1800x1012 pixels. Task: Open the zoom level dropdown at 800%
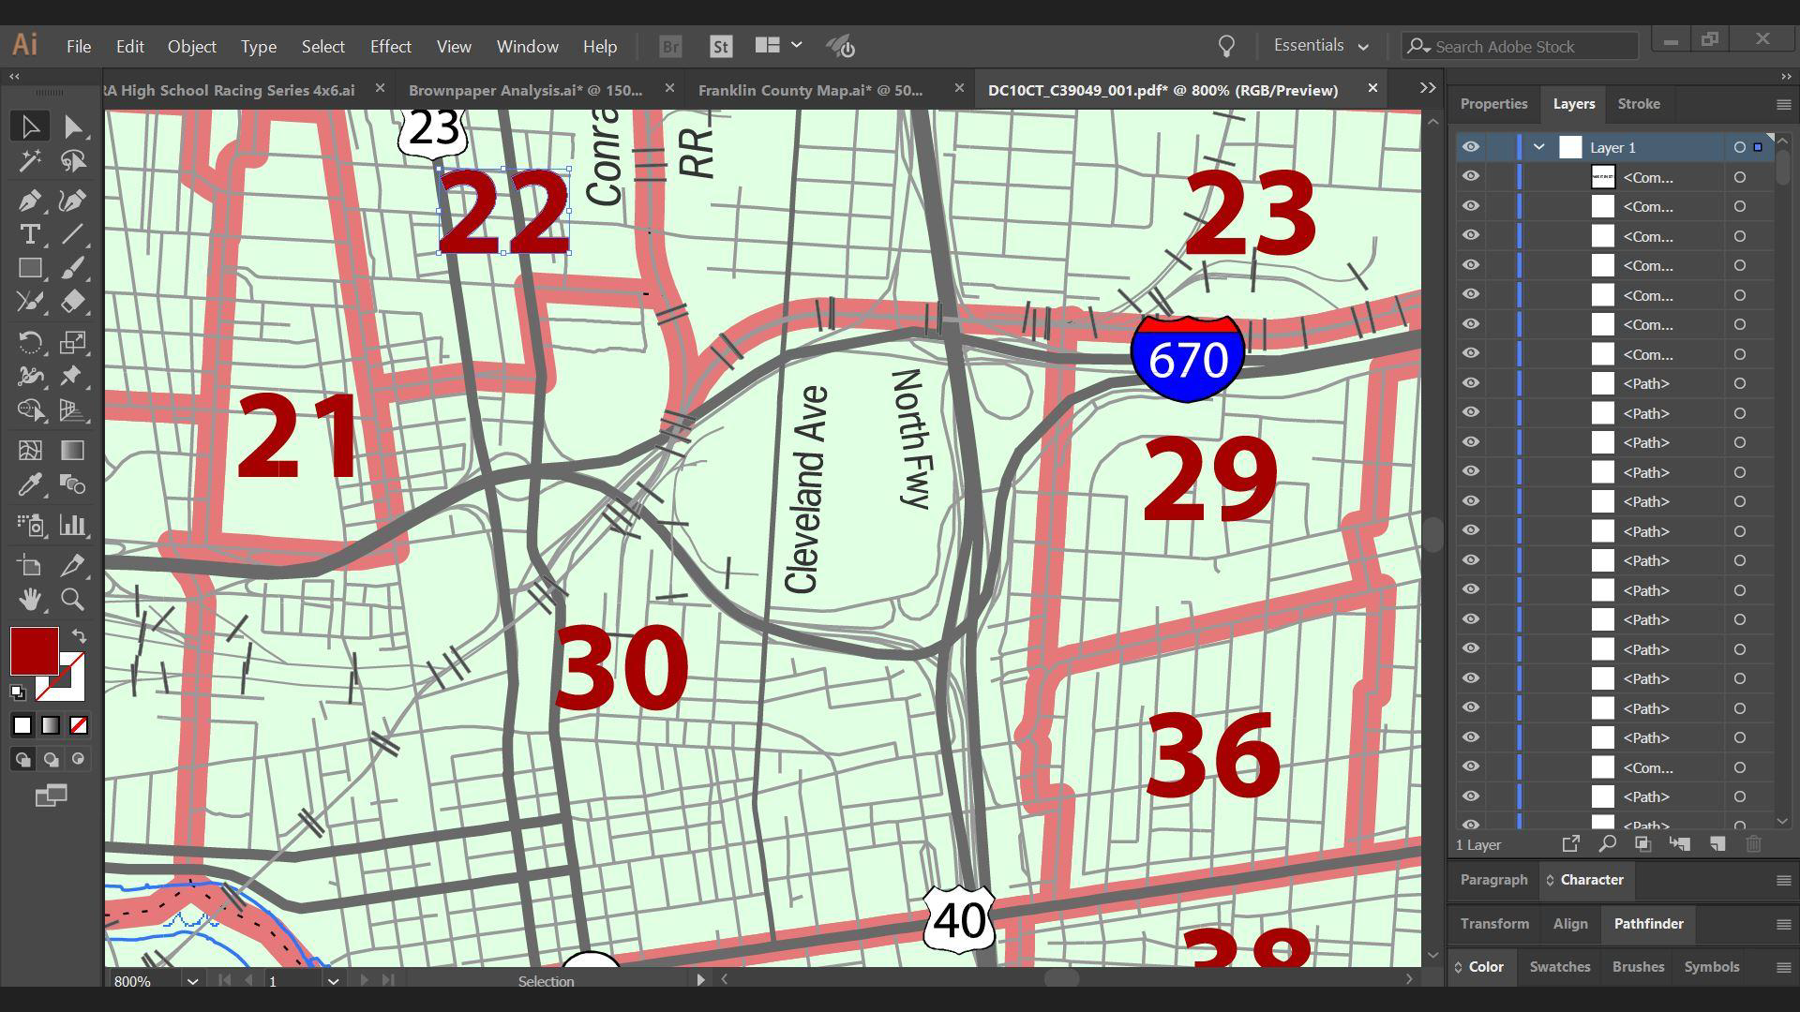192,981
